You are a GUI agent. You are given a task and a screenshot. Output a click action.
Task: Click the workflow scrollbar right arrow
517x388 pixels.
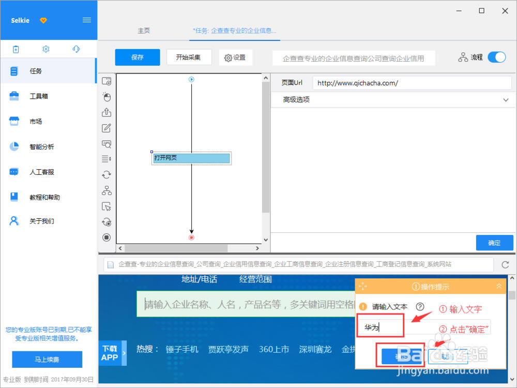tap(257, 248)
